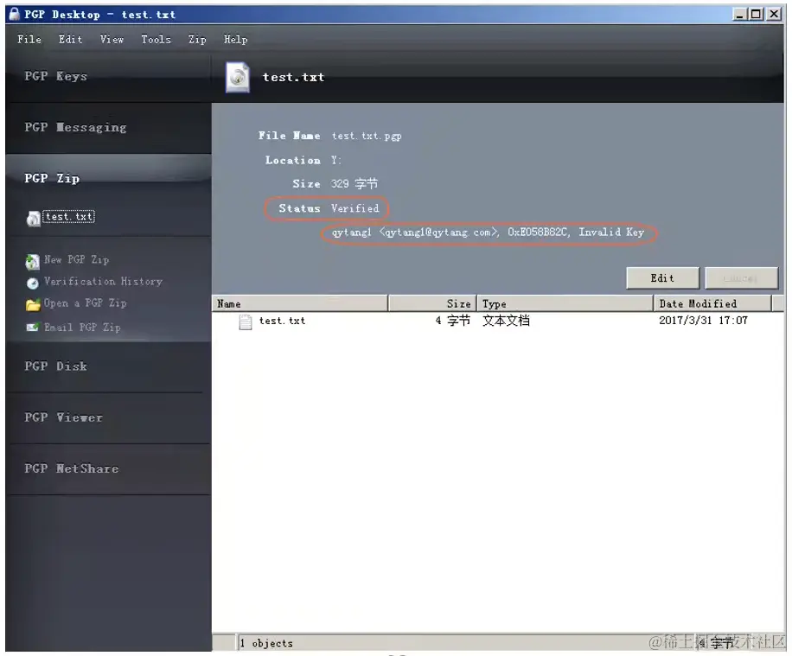Click the PGP Desktop padlock title bar icon
This screenshot has height=656, width=792.
15,14
